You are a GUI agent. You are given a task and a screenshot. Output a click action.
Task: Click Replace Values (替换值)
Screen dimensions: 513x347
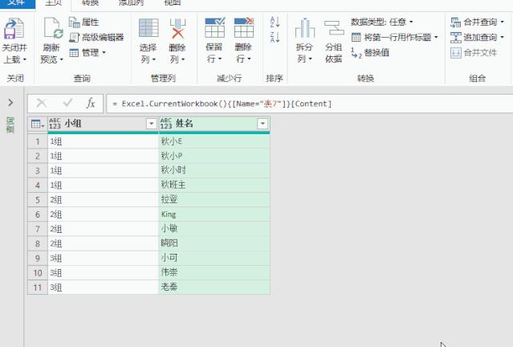pos(370,53)
